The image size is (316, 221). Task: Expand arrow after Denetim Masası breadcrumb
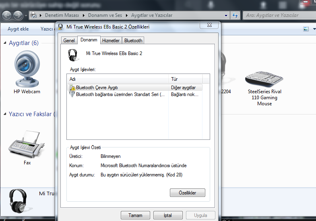point(84,15)
